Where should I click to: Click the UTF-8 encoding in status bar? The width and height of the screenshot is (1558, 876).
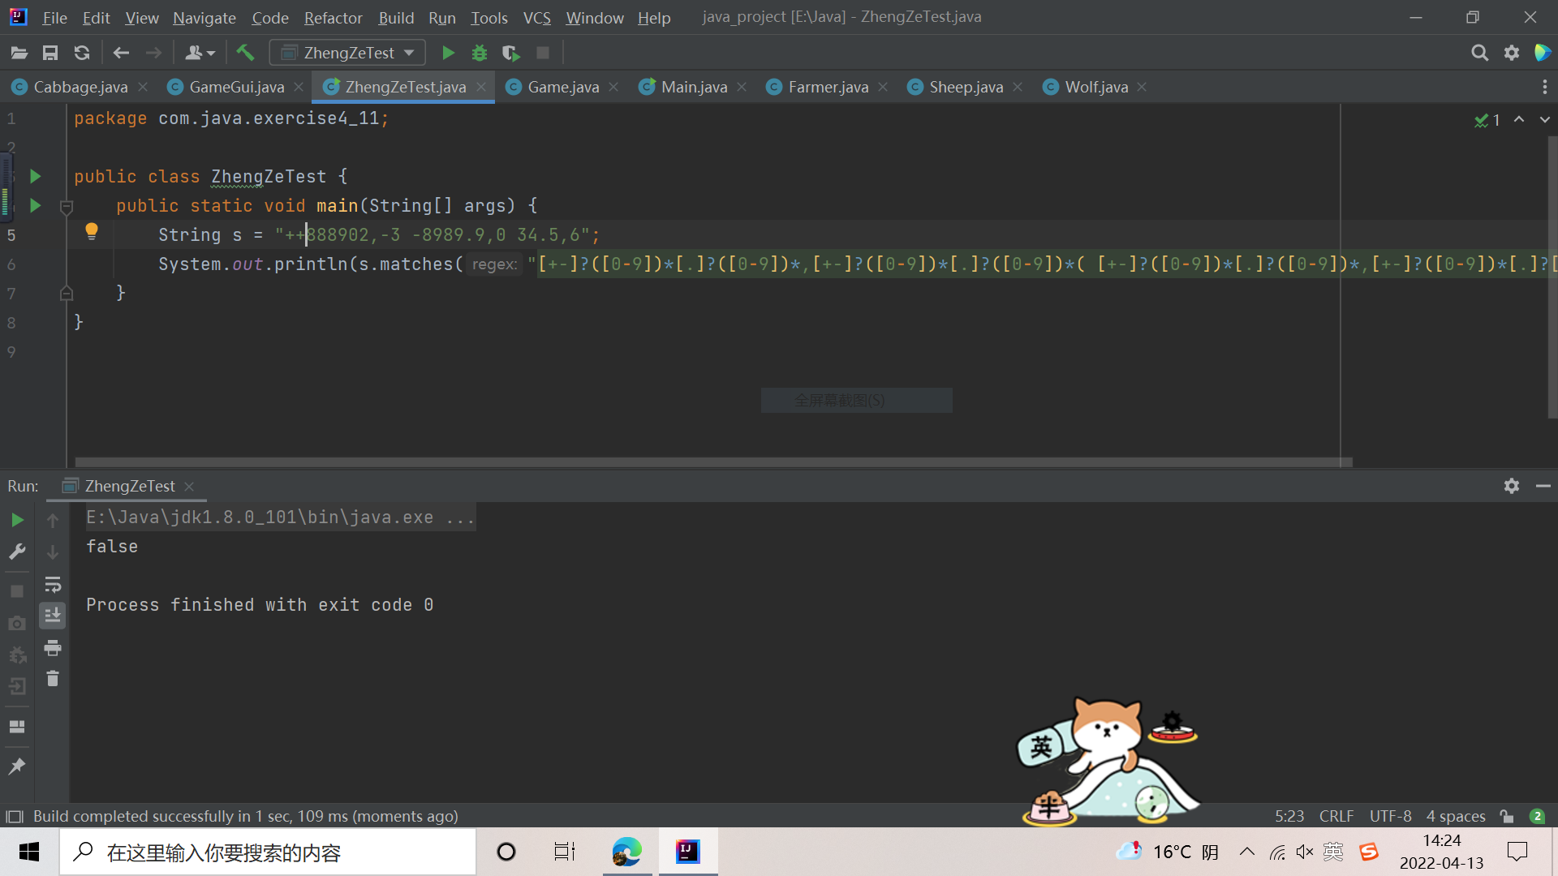[1390, 816]
